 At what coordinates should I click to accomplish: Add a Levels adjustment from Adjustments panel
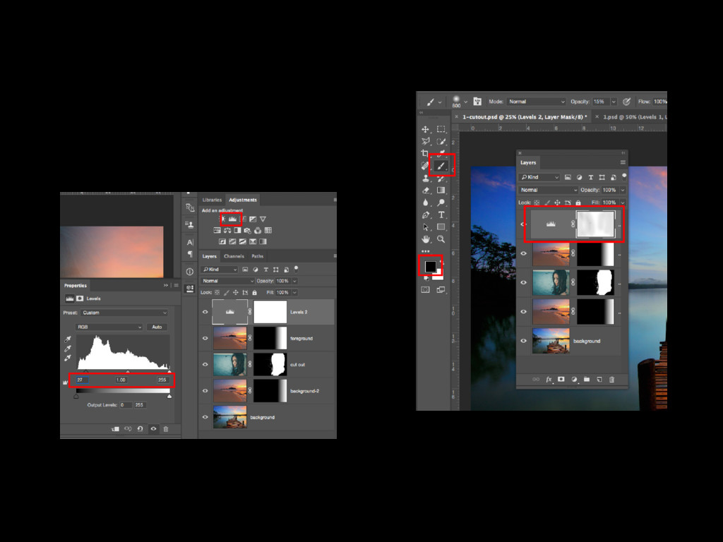(x=232, y=219)
